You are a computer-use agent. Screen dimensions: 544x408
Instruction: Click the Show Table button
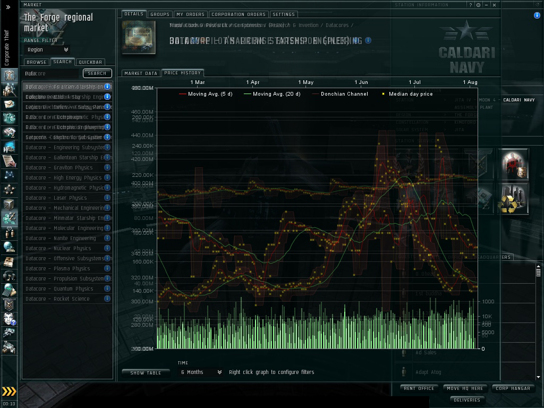pos(146,373)
